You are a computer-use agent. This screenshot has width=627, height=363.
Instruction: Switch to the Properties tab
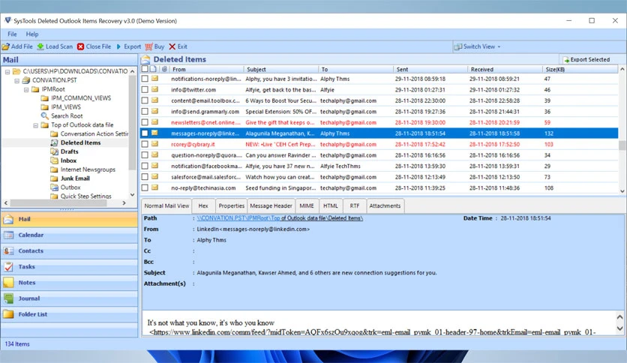(231, 206)
